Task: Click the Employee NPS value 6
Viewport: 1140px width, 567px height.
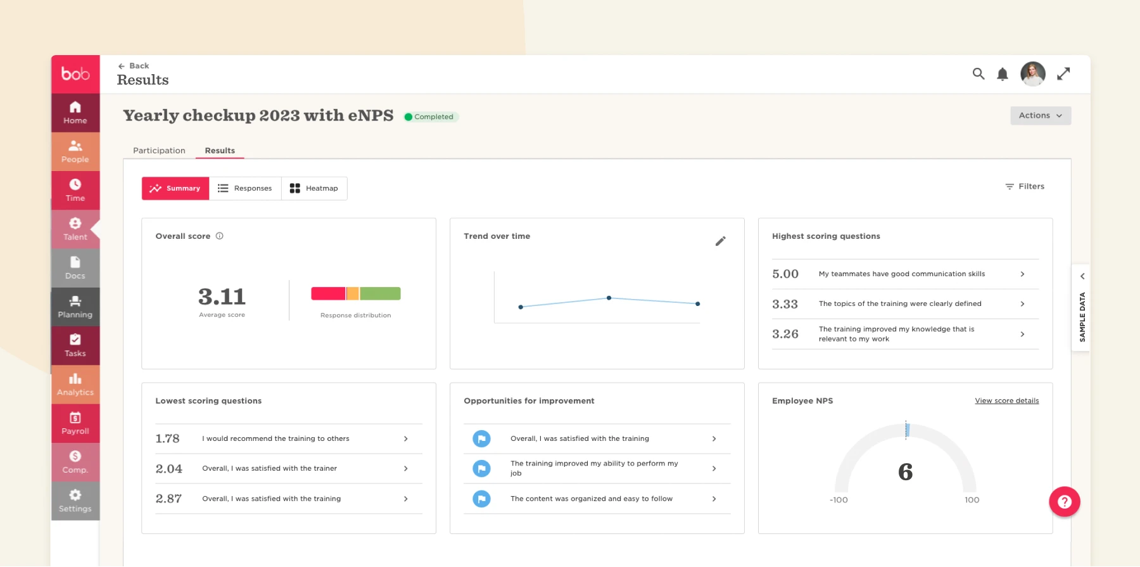Action: click(906, 472)
